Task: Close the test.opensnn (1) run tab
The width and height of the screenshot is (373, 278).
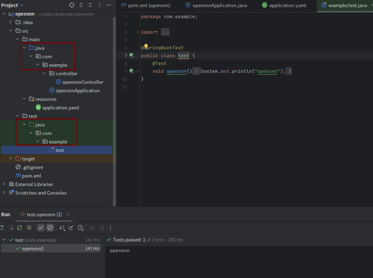Action: click(67, 214)
